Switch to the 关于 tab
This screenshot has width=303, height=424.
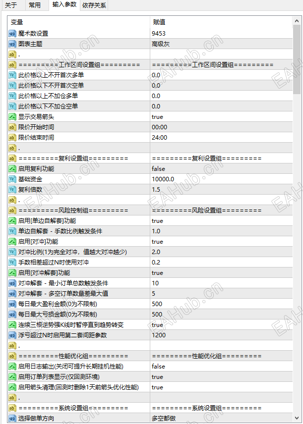(x=11, y=5)
